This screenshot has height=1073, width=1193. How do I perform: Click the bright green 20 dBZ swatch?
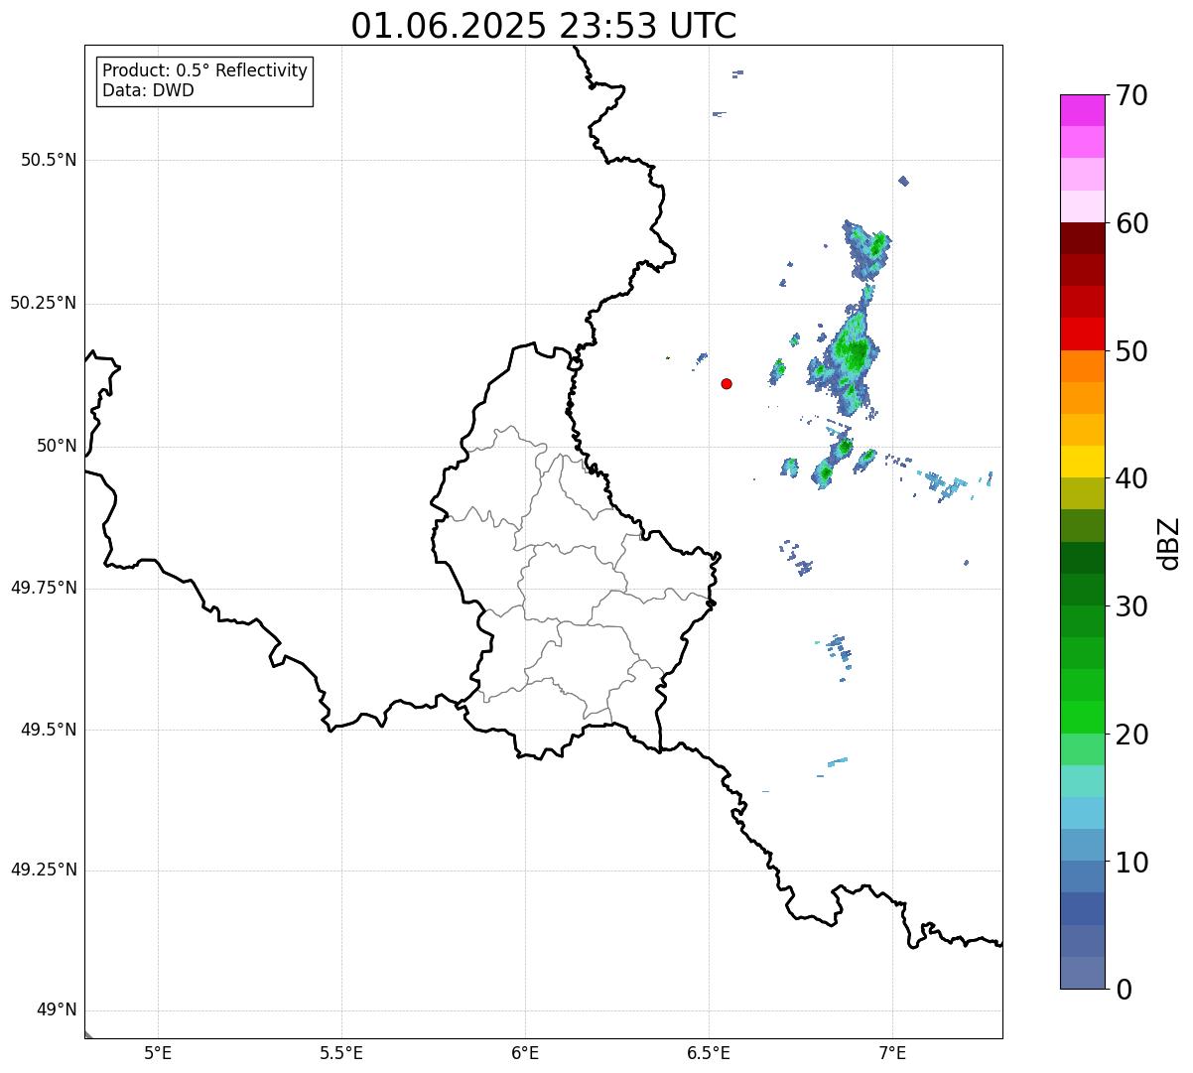[x=1082, y=718]
